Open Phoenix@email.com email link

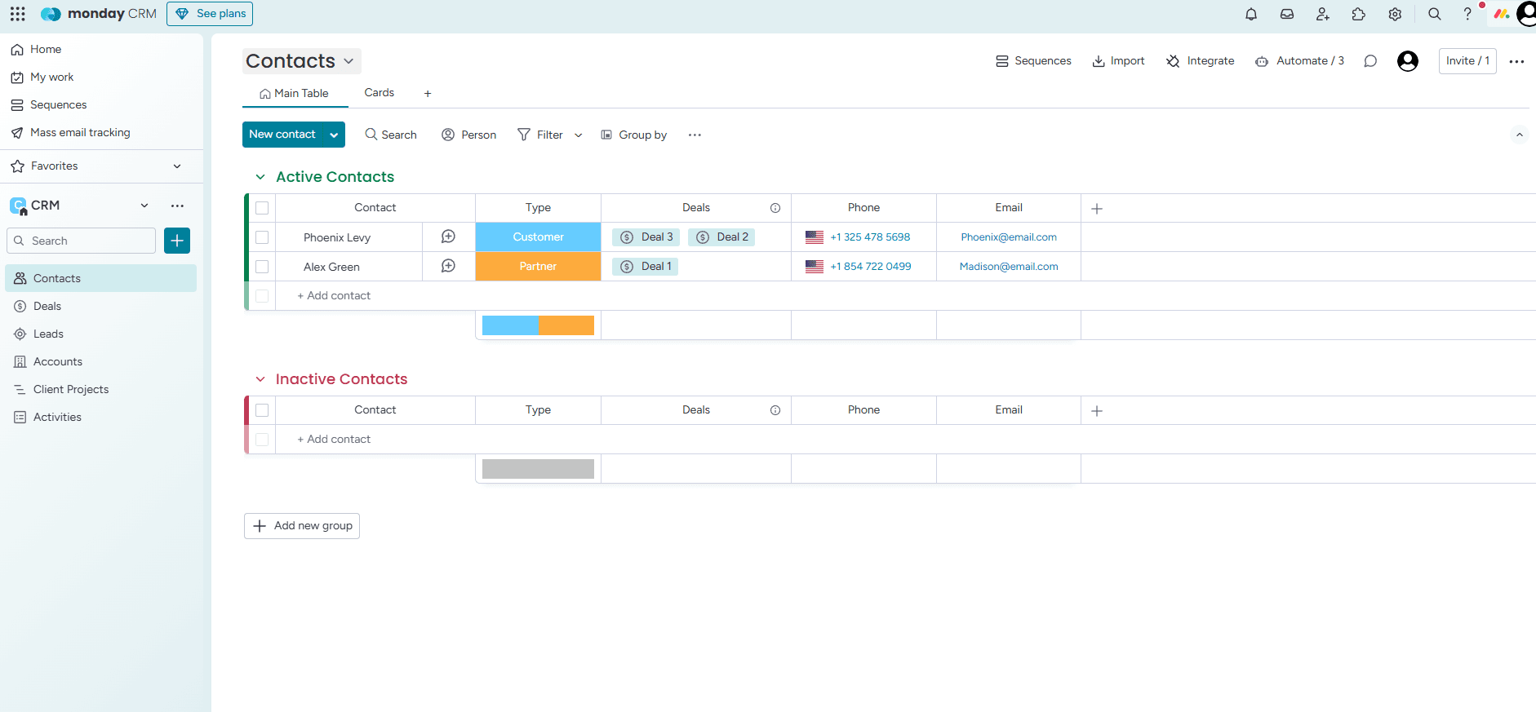(x=1009, y=237)
